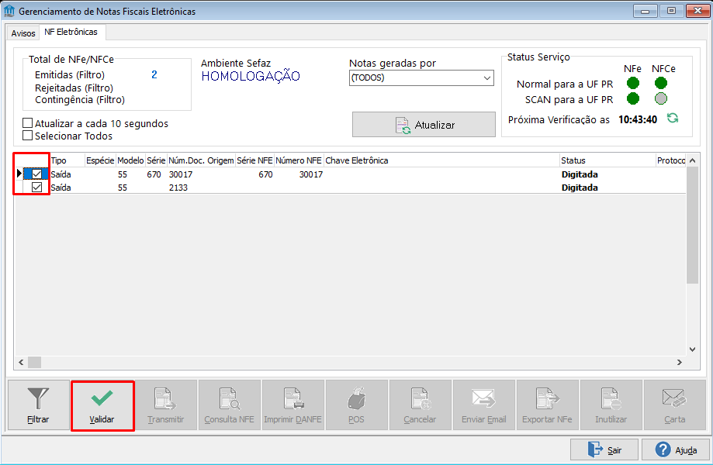Click the Tipo column header
713x465 pixels.
(x=67, y=160)
